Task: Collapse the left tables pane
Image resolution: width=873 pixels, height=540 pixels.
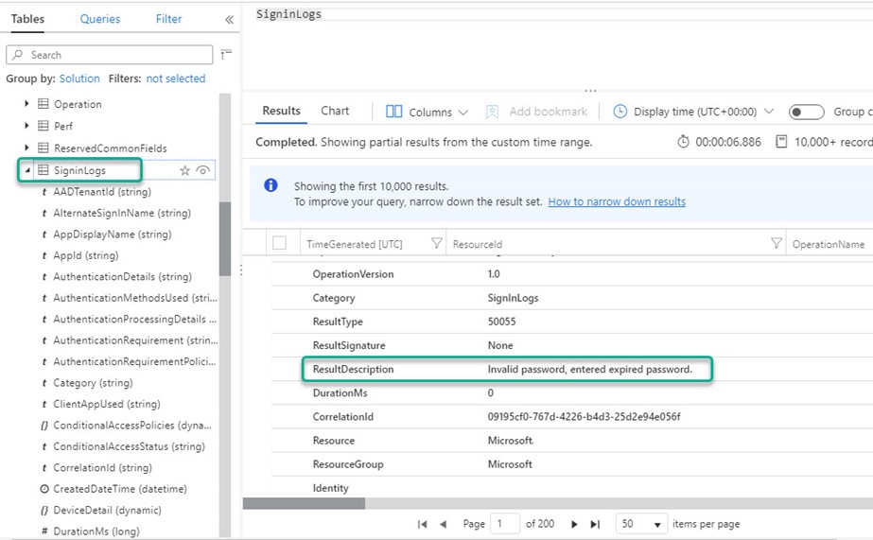Action: tap(229, 19)
